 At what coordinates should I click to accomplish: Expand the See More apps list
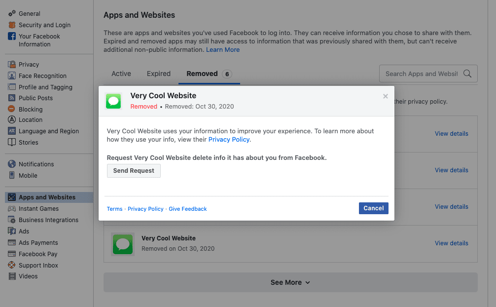click(290, 282)
